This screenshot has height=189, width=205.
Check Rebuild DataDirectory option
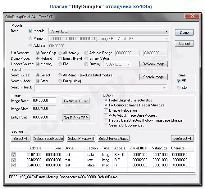click(x=106, y=120)
